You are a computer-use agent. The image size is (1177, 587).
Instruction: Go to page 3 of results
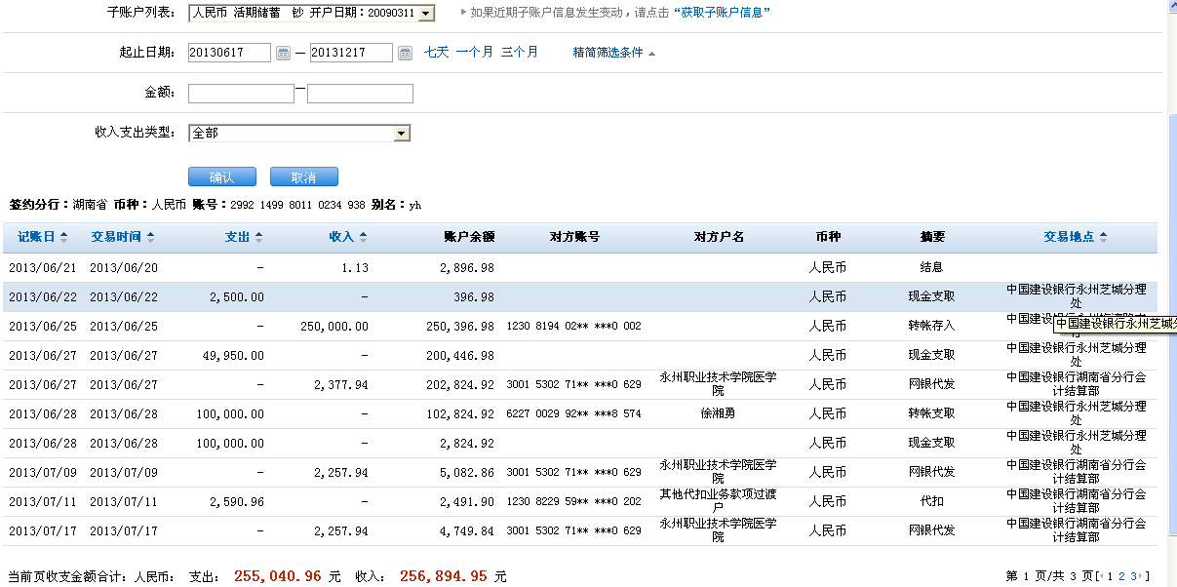point(1134,576)
